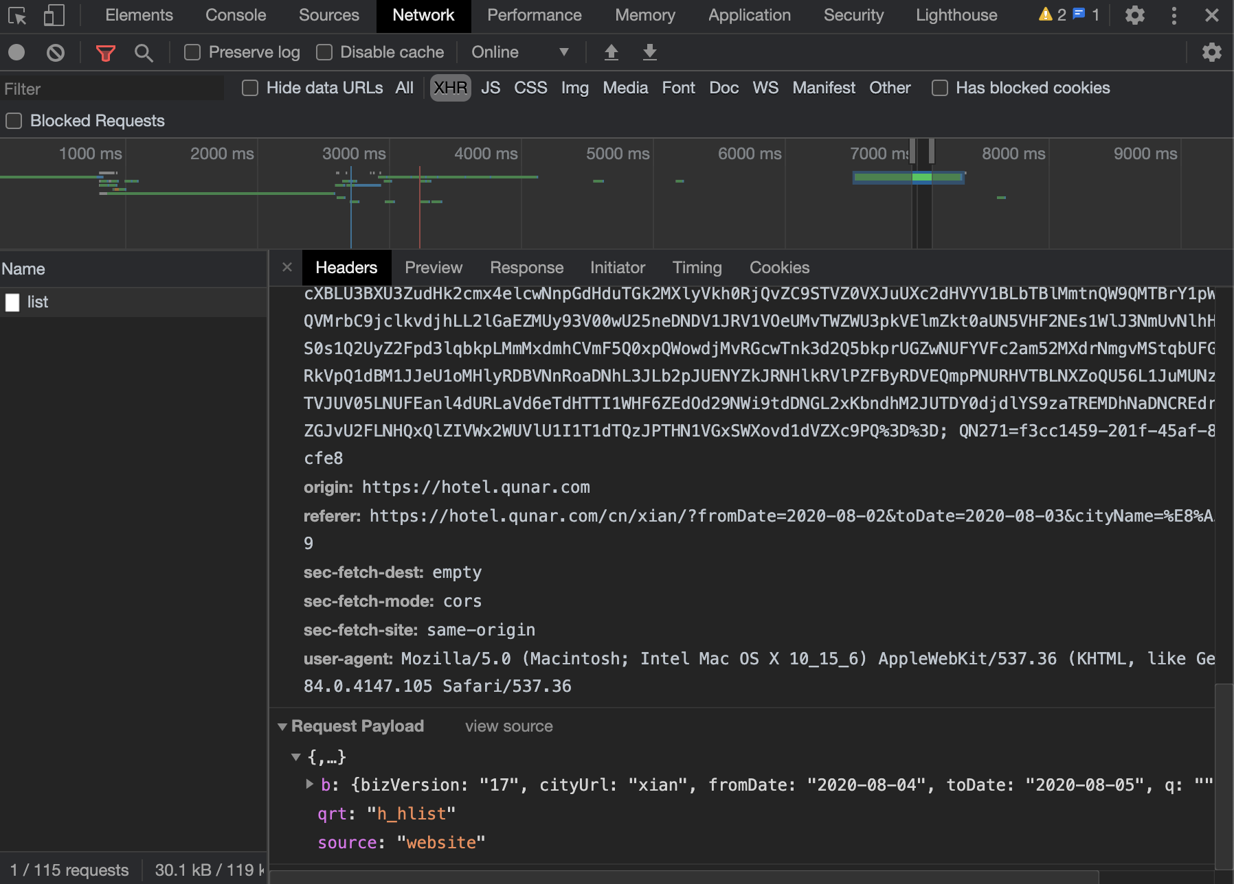The width and height of the screenshot is (1234, 884).
Task: Open the Timing tab of the request
Action: 697,268
